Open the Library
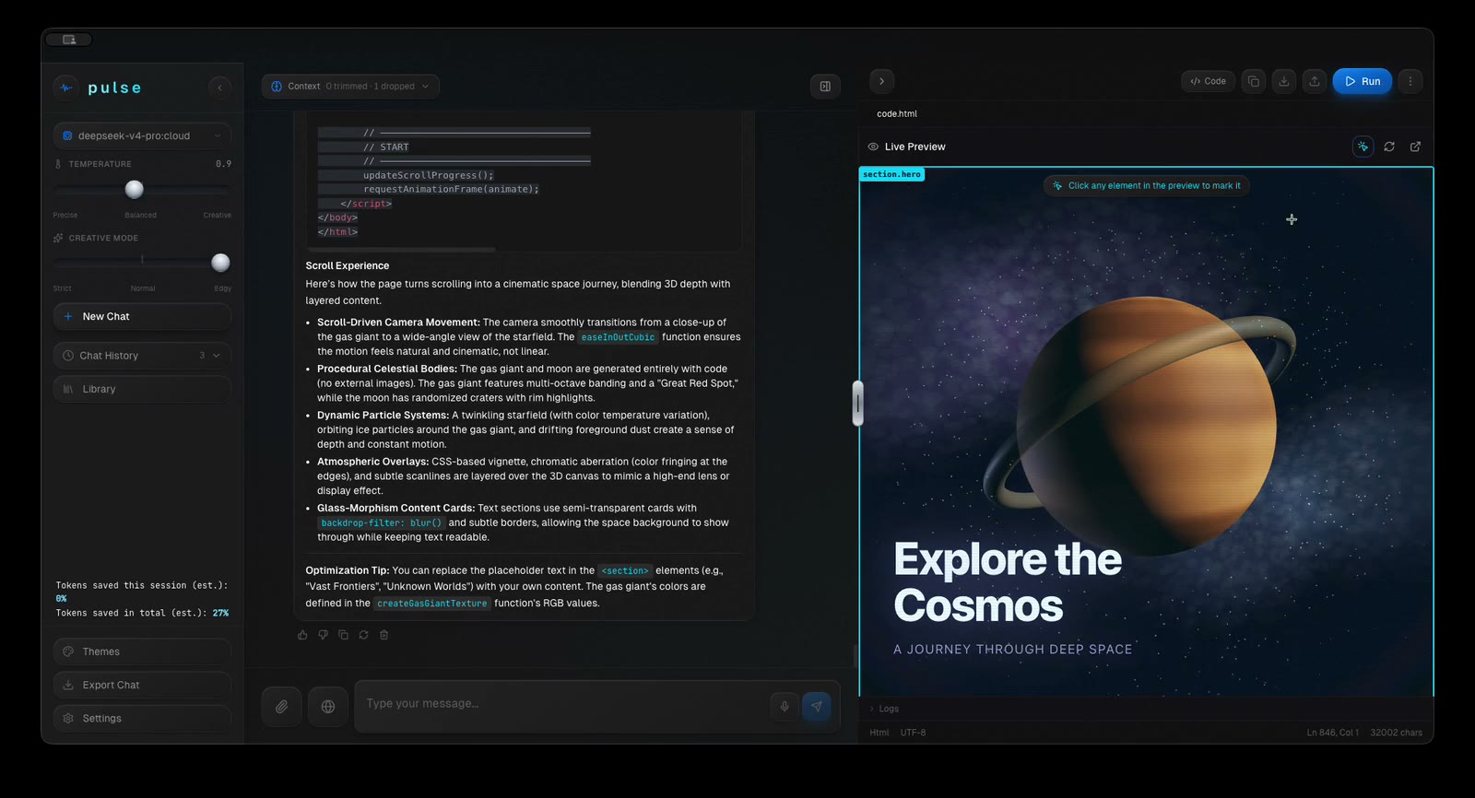Screen dimensions: 1475x798 [x=142, y=389]
